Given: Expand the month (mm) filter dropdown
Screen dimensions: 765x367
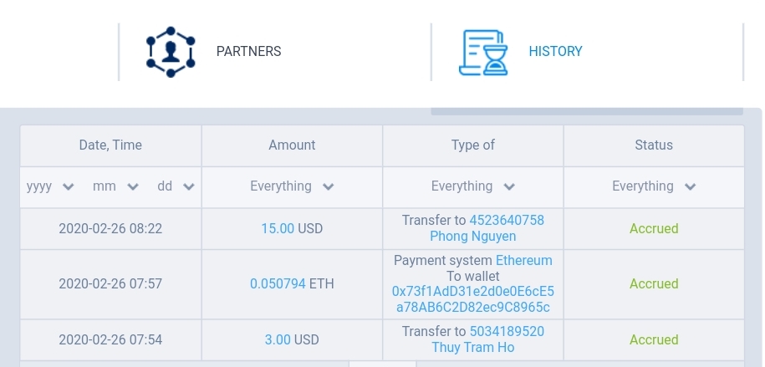Looking at the screenshot, I should (115, 186).
